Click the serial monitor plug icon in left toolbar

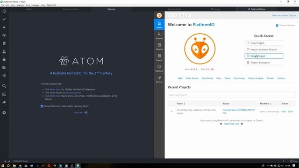tap(4, 102)
